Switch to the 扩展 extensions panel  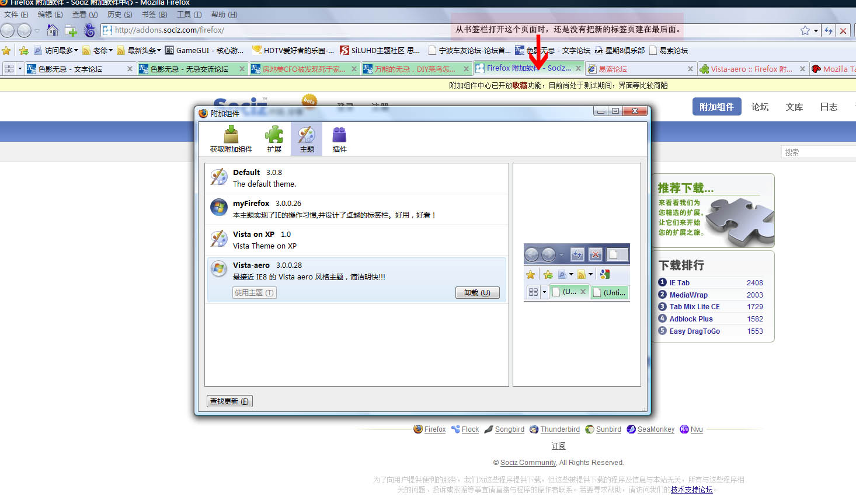click(274, 139)
